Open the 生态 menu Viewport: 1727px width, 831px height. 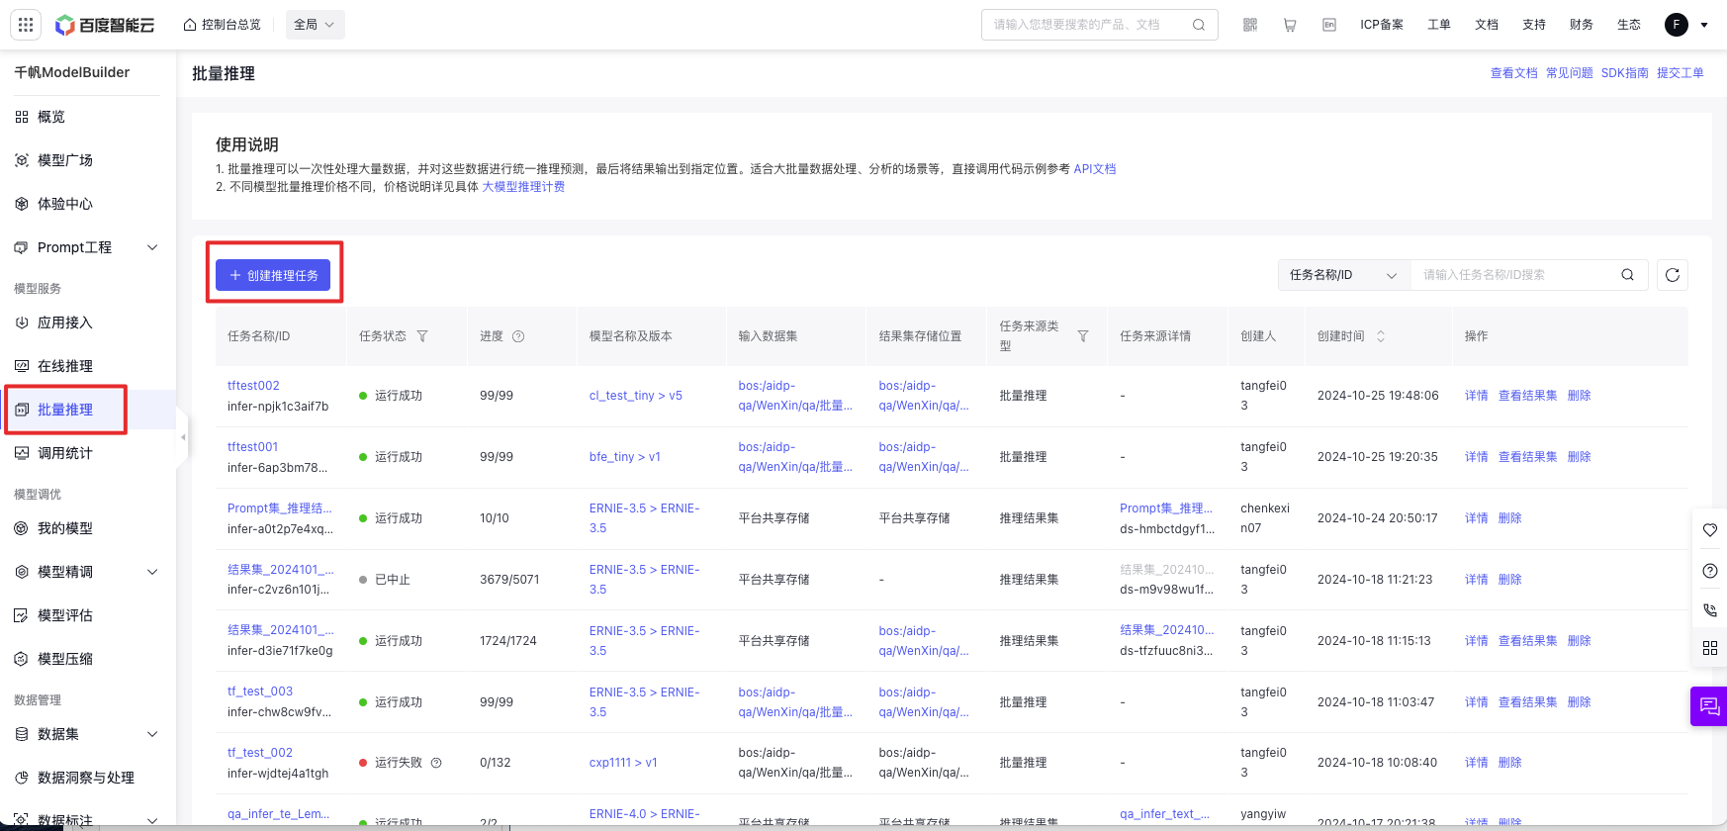[x=1629, y=25]
